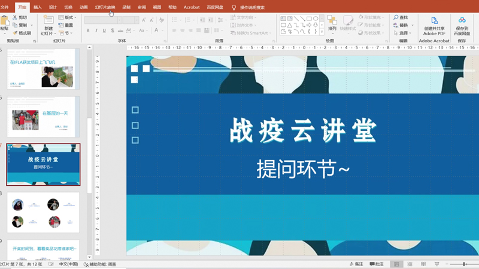Align text left in paragraph group
Screen dimensions: 479x269
point(174,30)
